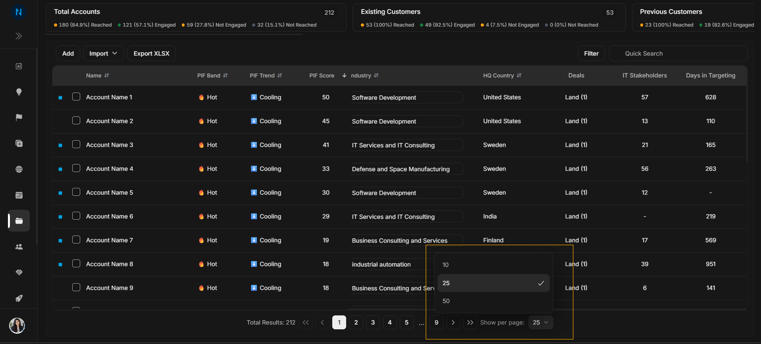761x344 pixels.
Task: Open the lightbulb ideas sidebar icon
Action: (19, 92)
